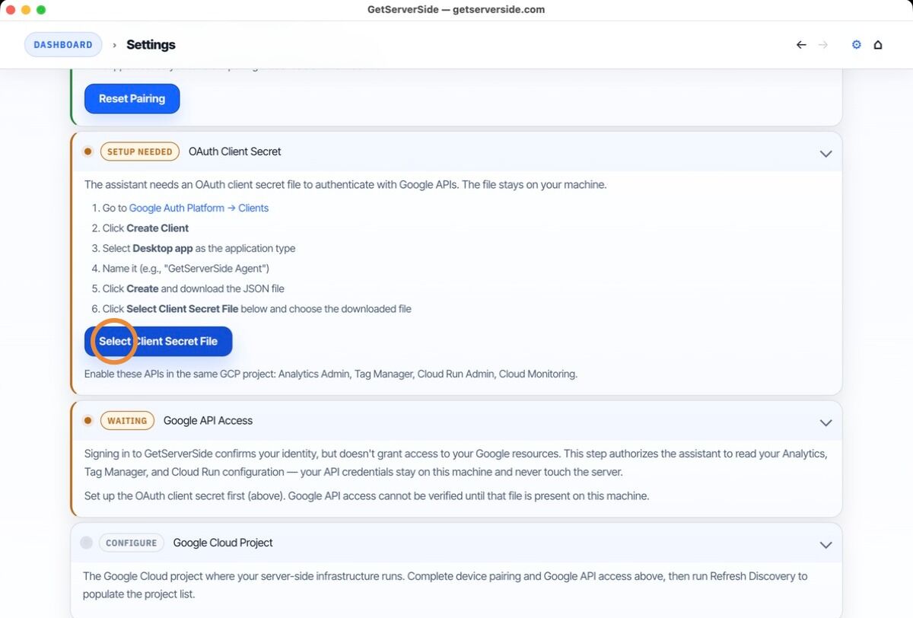Open settings via the gear icon
The image size is (913, 618).
pos(856,44)
